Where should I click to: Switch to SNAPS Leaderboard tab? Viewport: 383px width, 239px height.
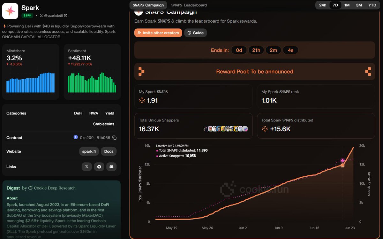click(x=189, y=5)
